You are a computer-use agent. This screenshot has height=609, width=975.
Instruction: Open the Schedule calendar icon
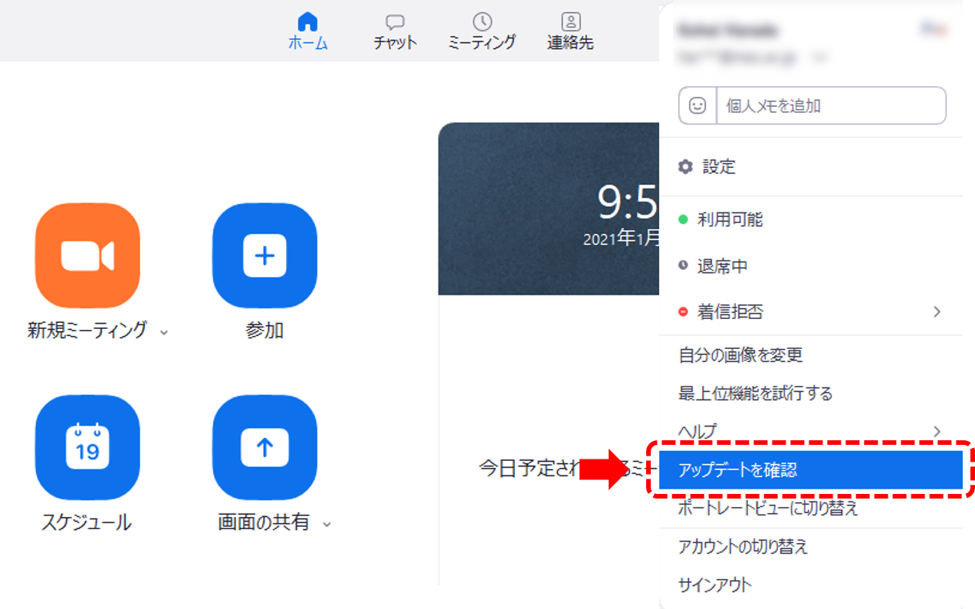87,447
